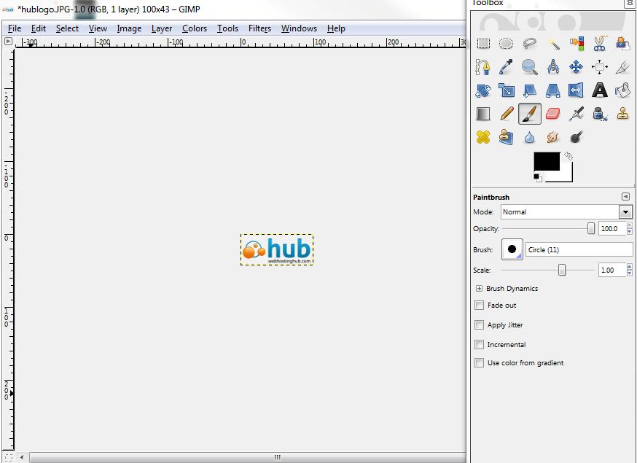Enable the Fade out checkbox
The height and width of the screenshot is (463, 637).
(480, 306)
